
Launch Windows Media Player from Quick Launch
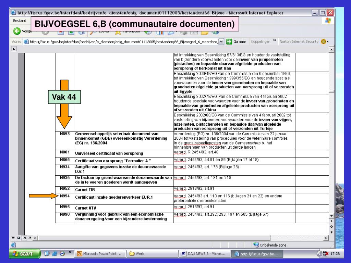click(62, 254)
